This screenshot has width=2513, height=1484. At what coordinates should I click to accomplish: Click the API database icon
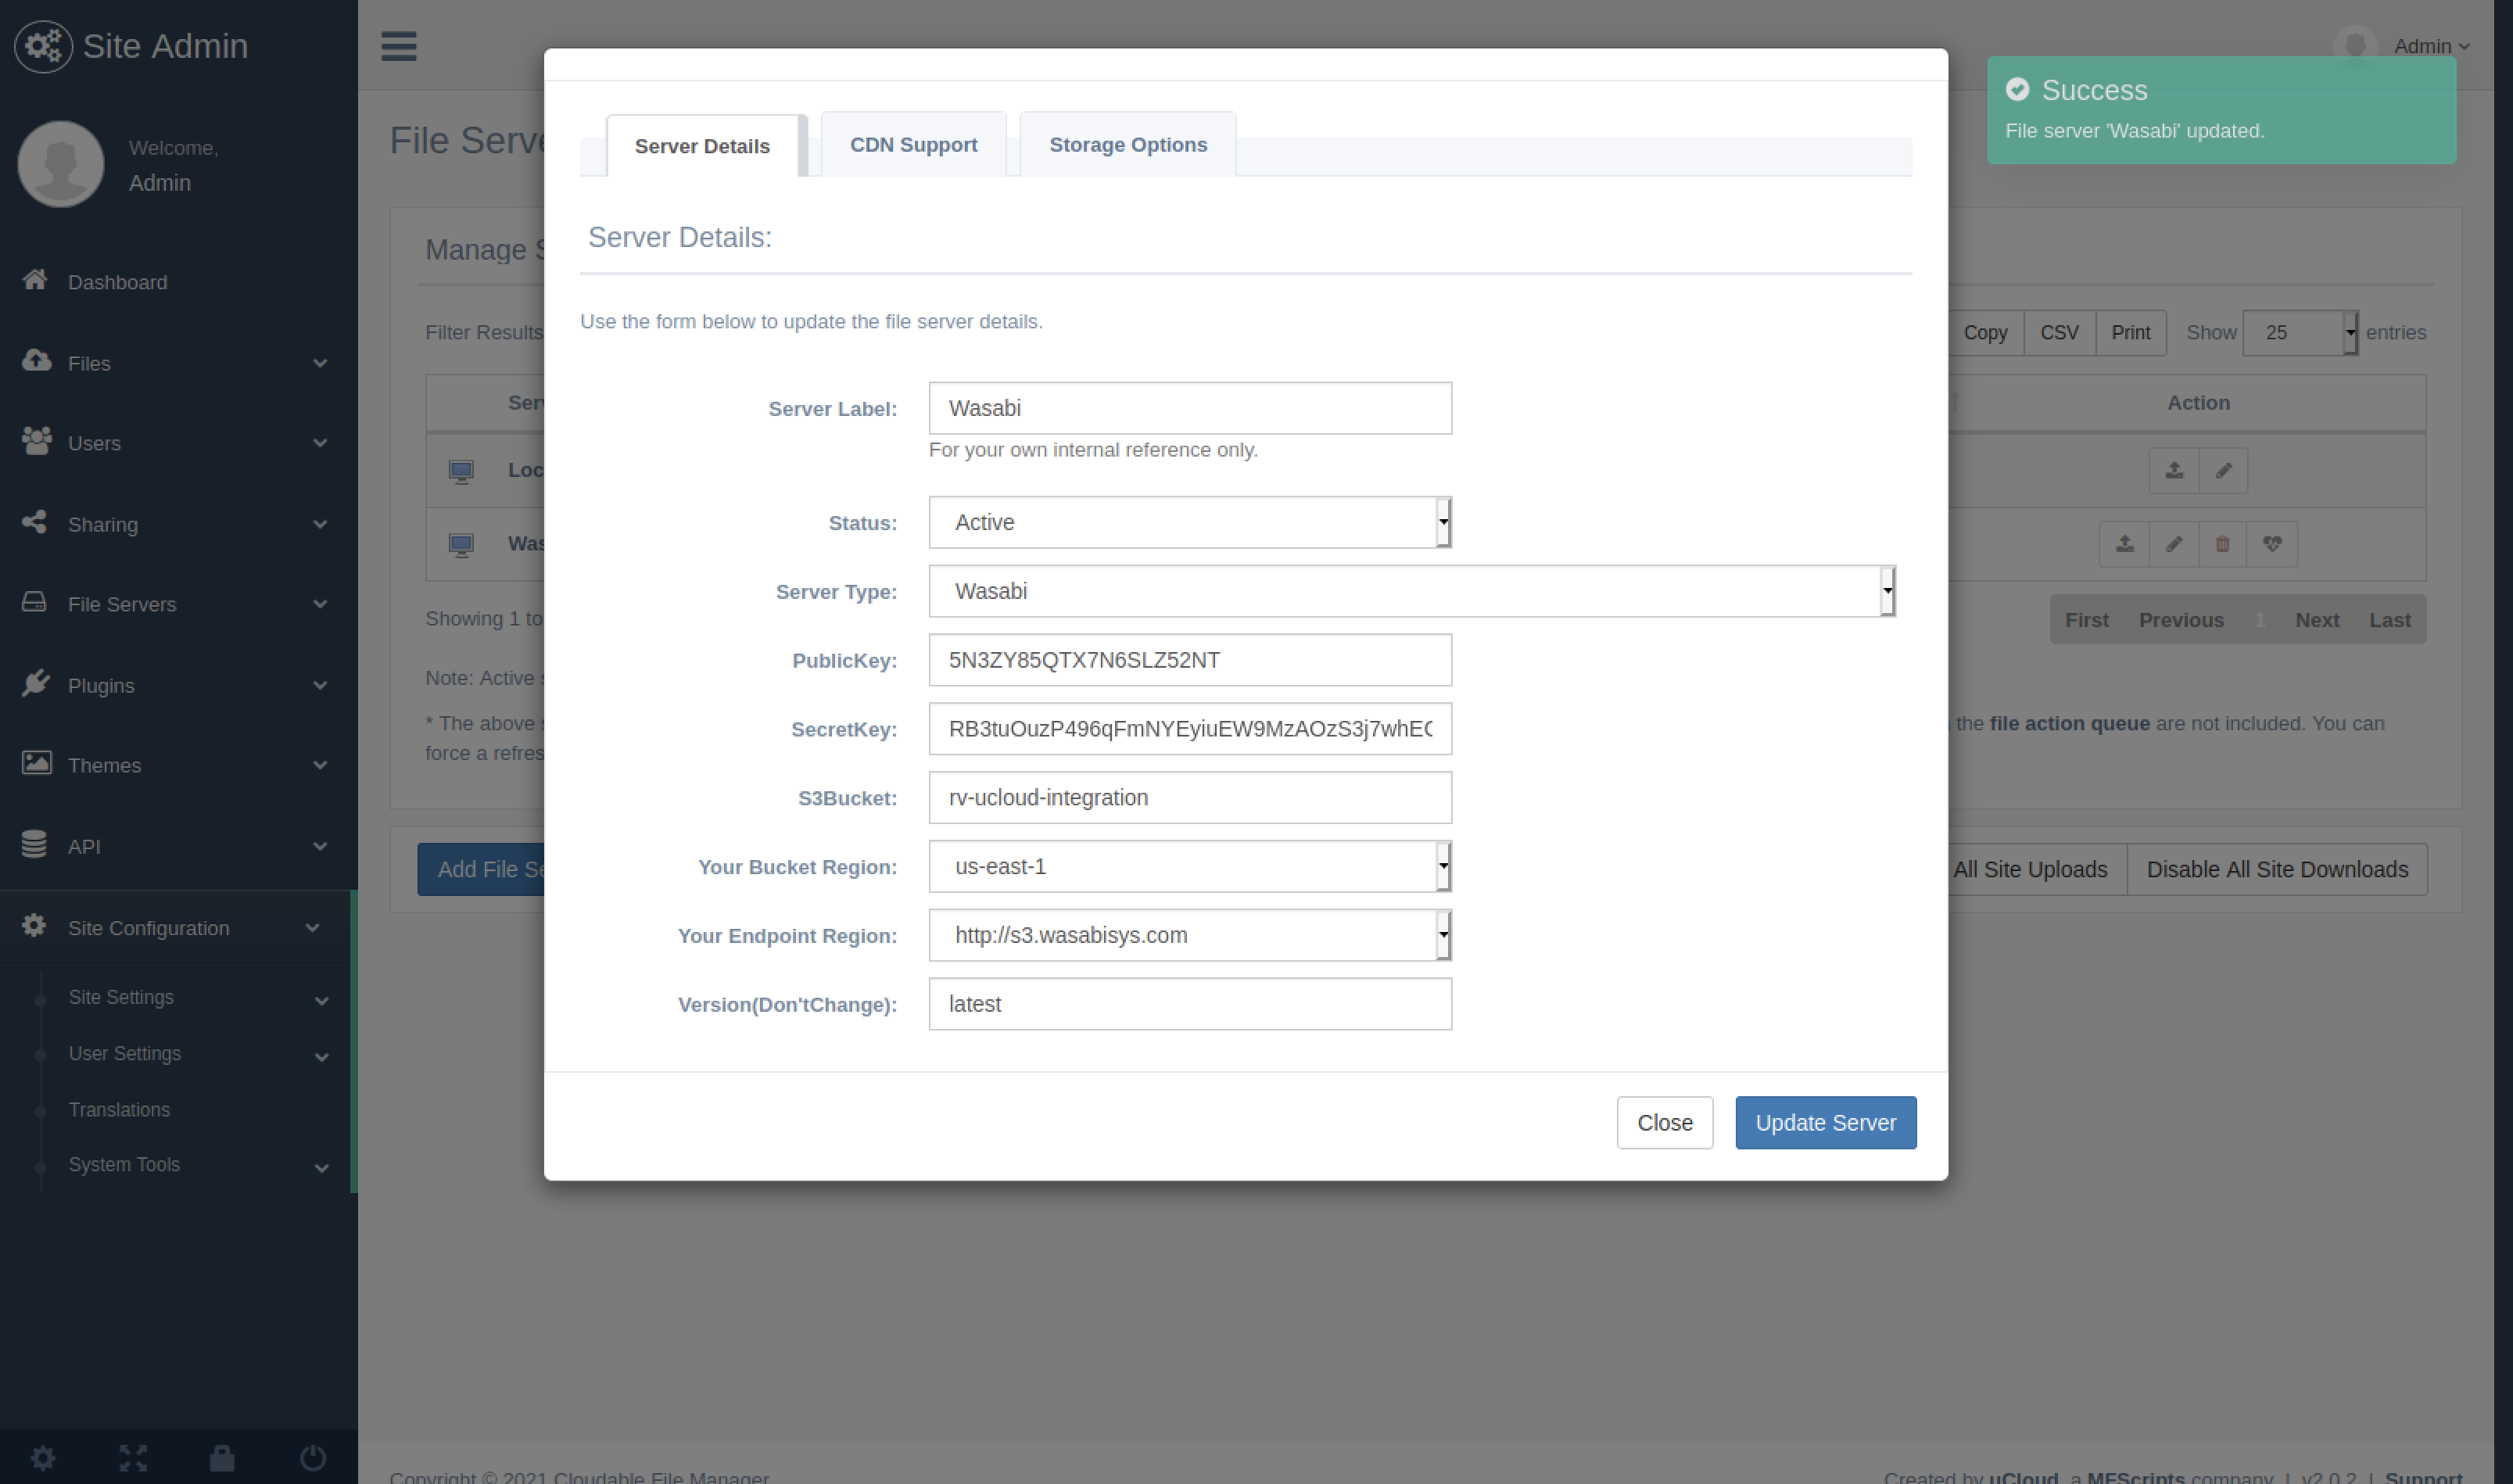coord(34,844)
